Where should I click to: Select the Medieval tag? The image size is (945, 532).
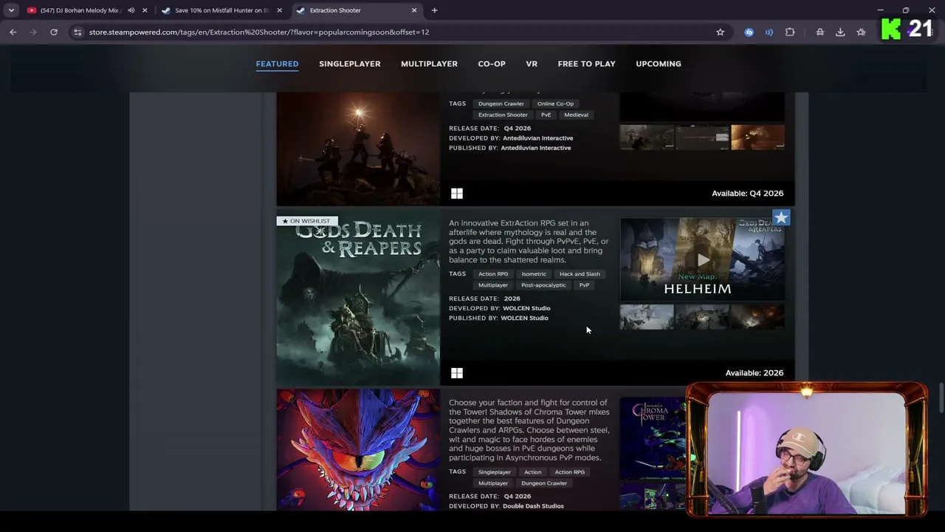576,115
